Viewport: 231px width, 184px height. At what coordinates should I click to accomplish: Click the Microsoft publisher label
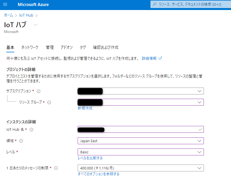[11, 32]
